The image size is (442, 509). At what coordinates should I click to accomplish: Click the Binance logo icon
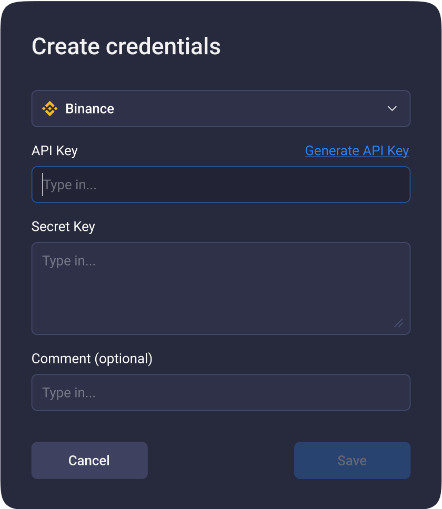(x=50, y=109)
